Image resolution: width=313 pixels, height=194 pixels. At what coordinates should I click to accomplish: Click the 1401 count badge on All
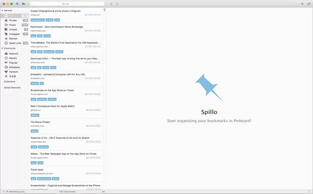[25, 16]
